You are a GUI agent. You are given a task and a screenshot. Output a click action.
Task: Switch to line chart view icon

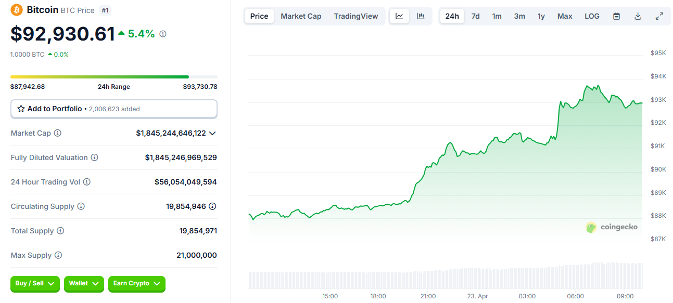coord(399,16)
